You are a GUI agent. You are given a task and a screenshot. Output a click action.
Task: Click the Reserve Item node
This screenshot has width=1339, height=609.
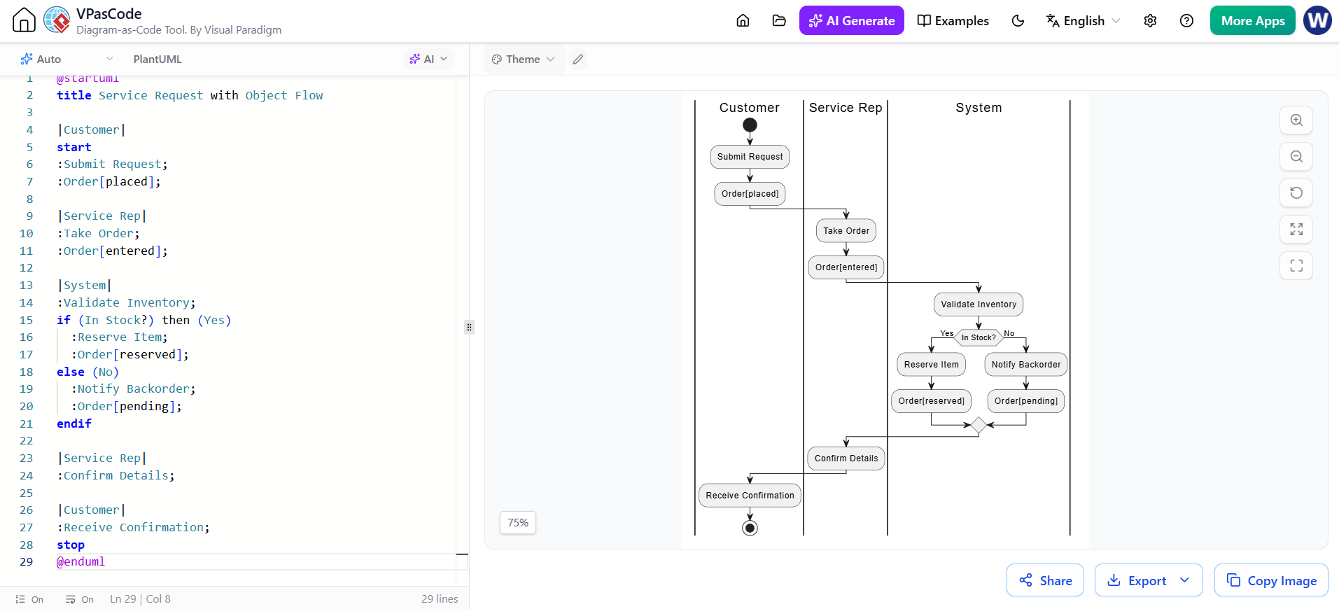click(x=931, y=365)
